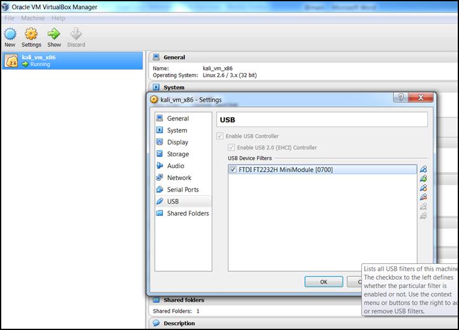Screen dimensions: 459x330
Task: Close the kali_vm_x86 Settings dialog
Action: pyautogui.click(x=421, y=98)
